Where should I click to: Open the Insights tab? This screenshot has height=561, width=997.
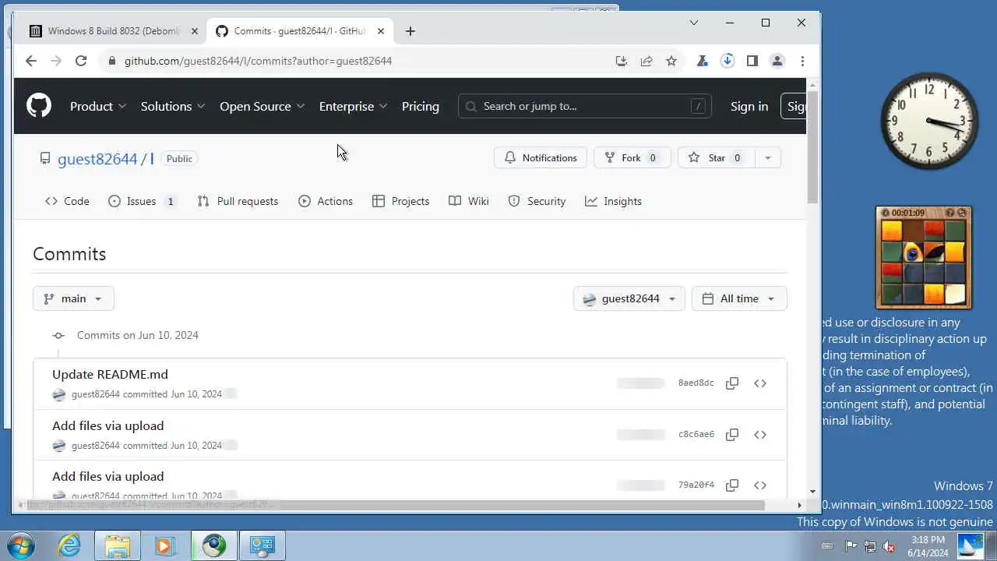(614, 201)
